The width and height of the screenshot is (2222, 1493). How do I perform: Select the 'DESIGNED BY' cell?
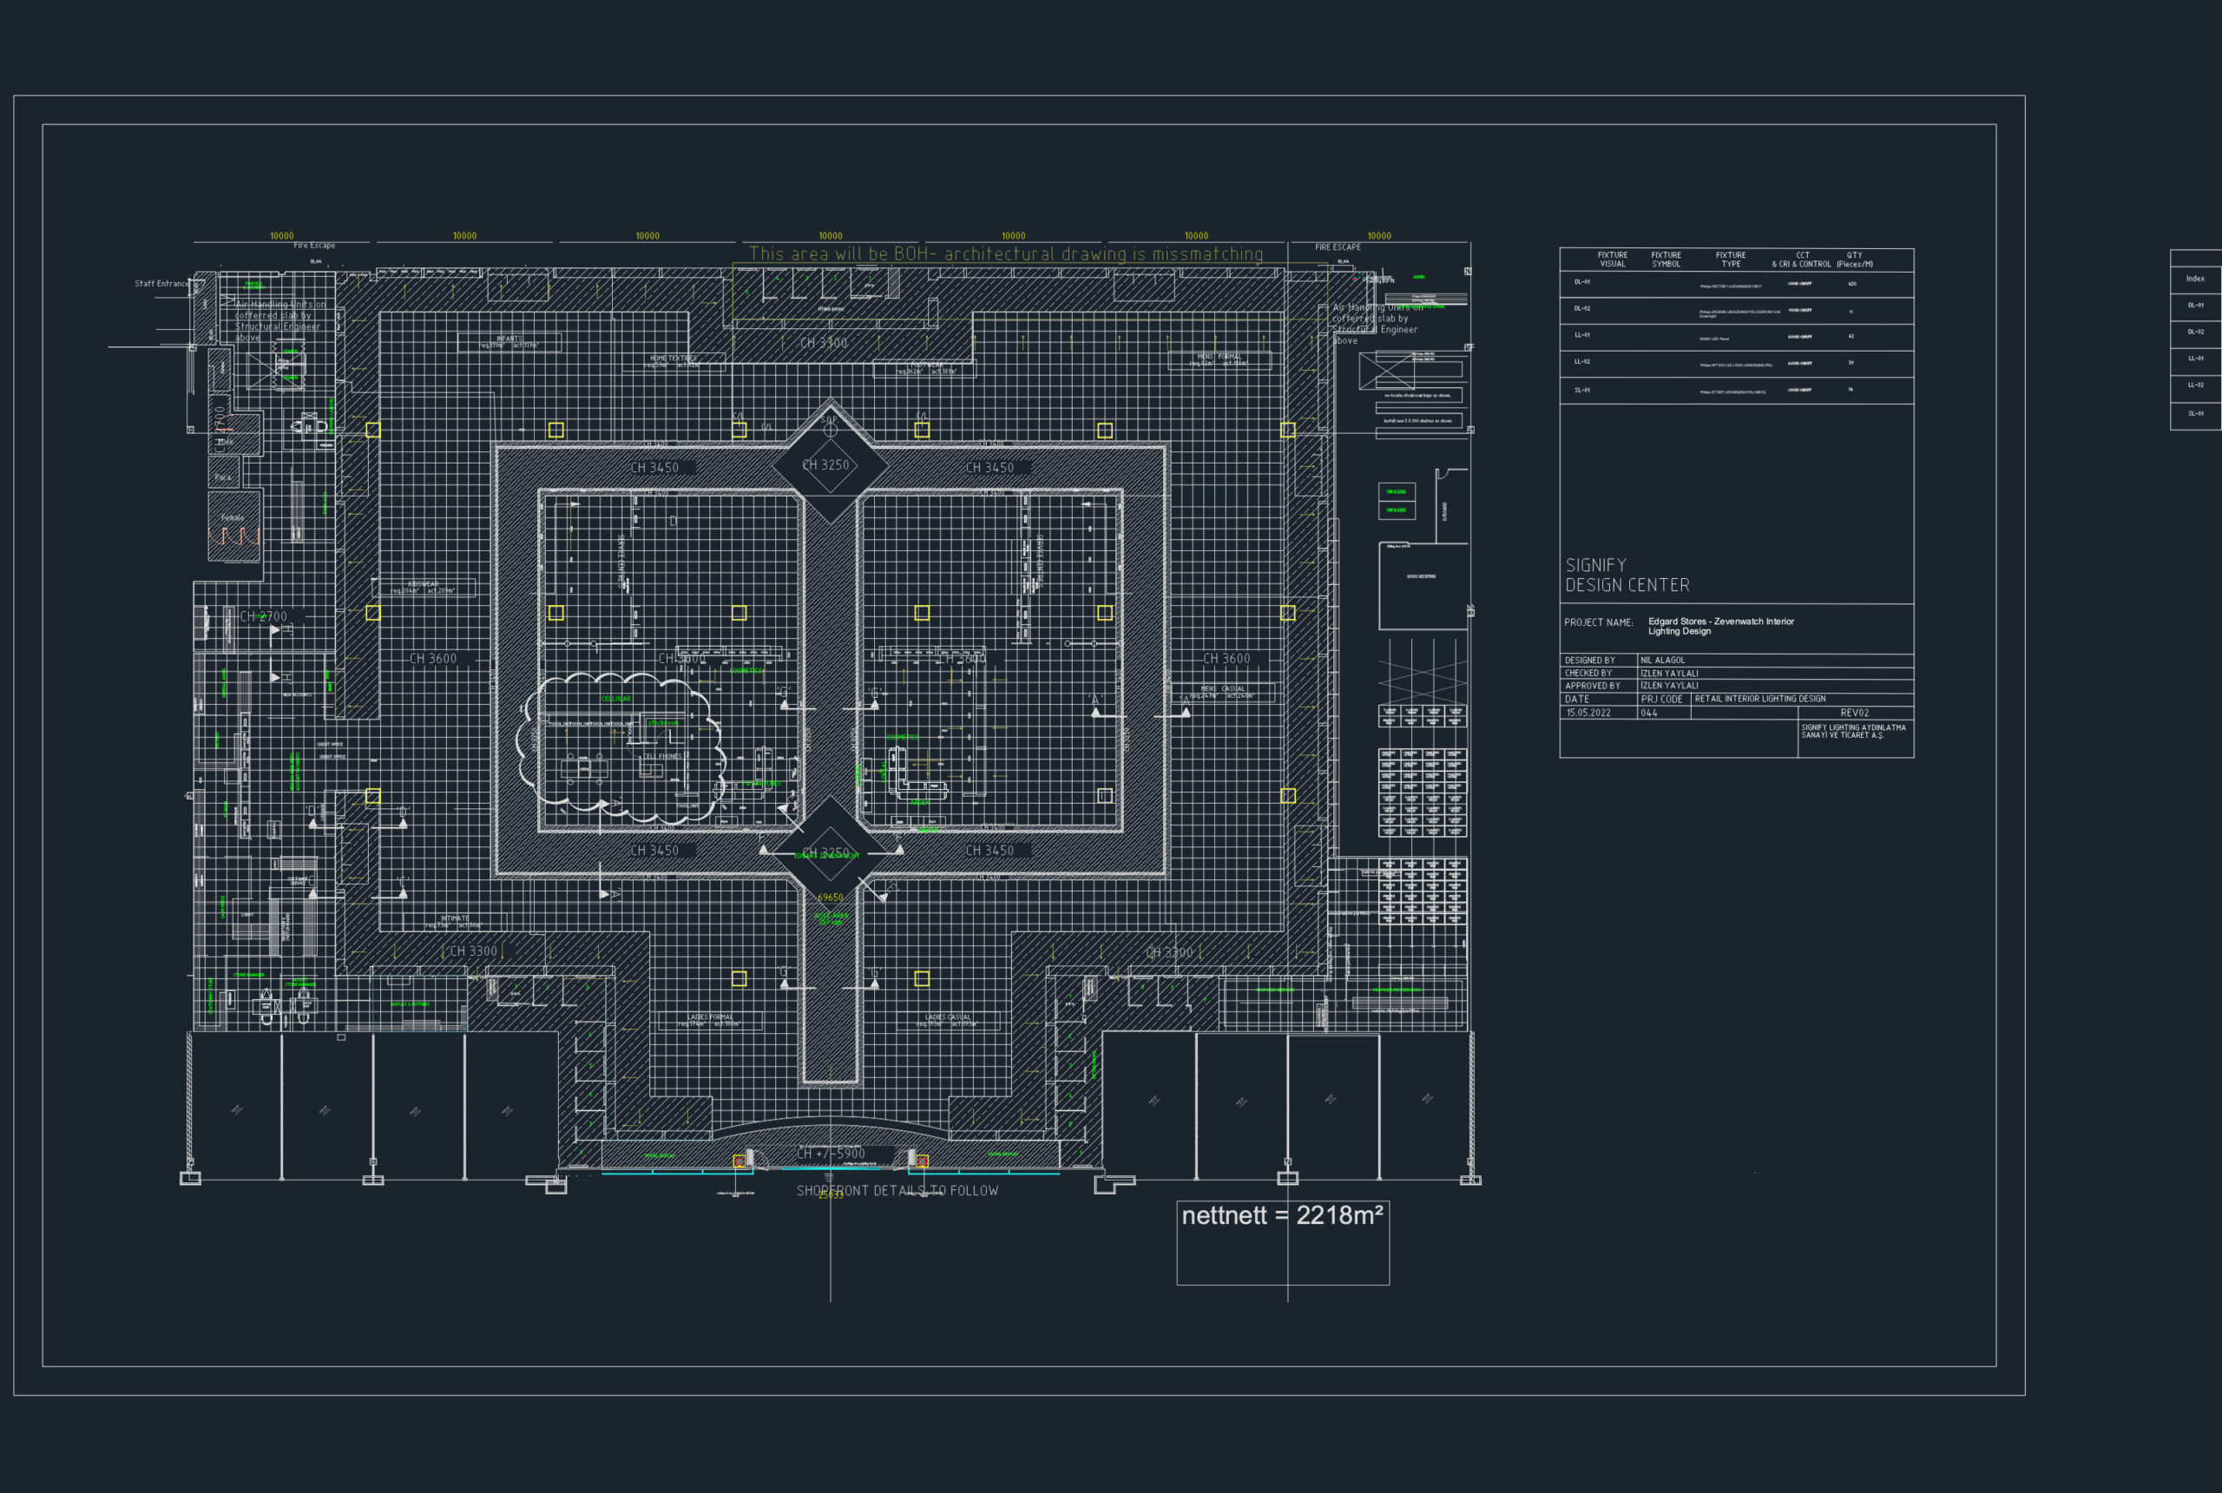point(1599,660)
